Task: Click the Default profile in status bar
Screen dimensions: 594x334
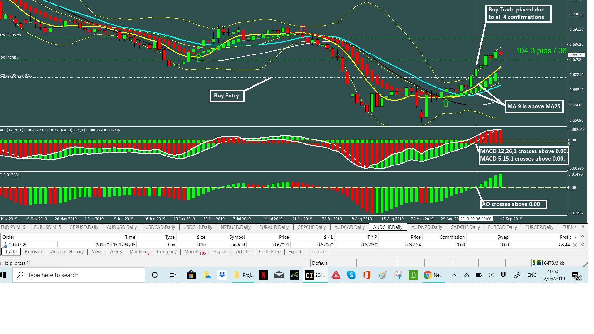Action: (320, 263)
